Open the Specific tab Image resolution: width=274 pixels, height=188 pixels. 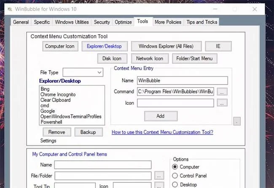[x=42, y=22]
